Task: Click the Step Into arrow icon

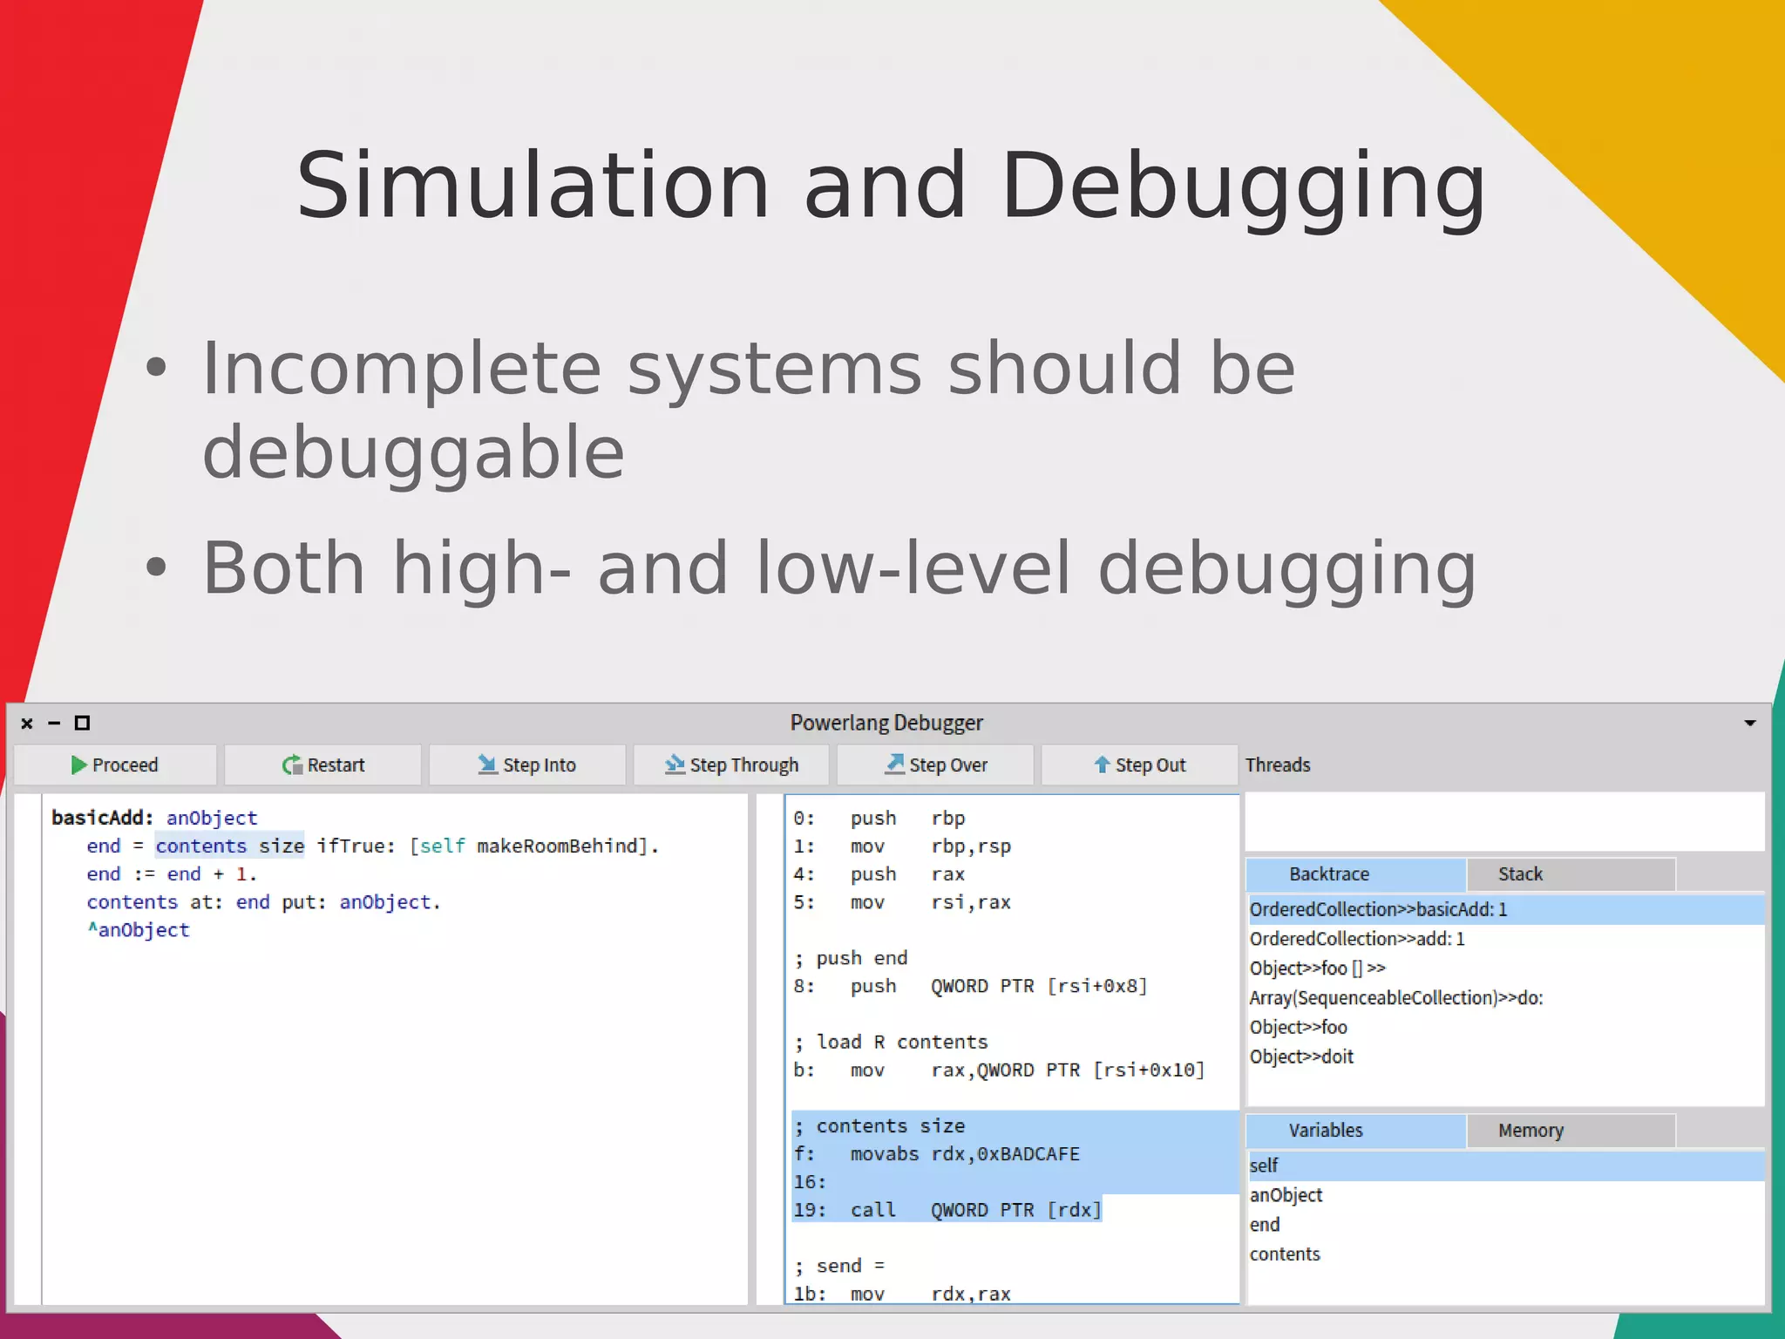Action: (x=487, y=765)
